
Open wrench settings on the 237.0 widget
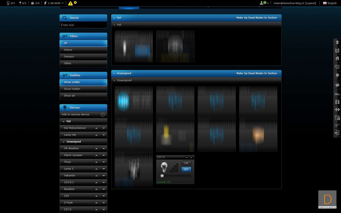pyautogui.click(x=187, y=157)
